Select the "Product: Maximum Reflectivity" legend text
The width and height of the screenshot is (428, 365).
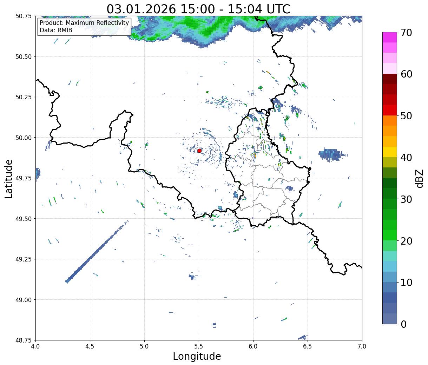(84, 23)
